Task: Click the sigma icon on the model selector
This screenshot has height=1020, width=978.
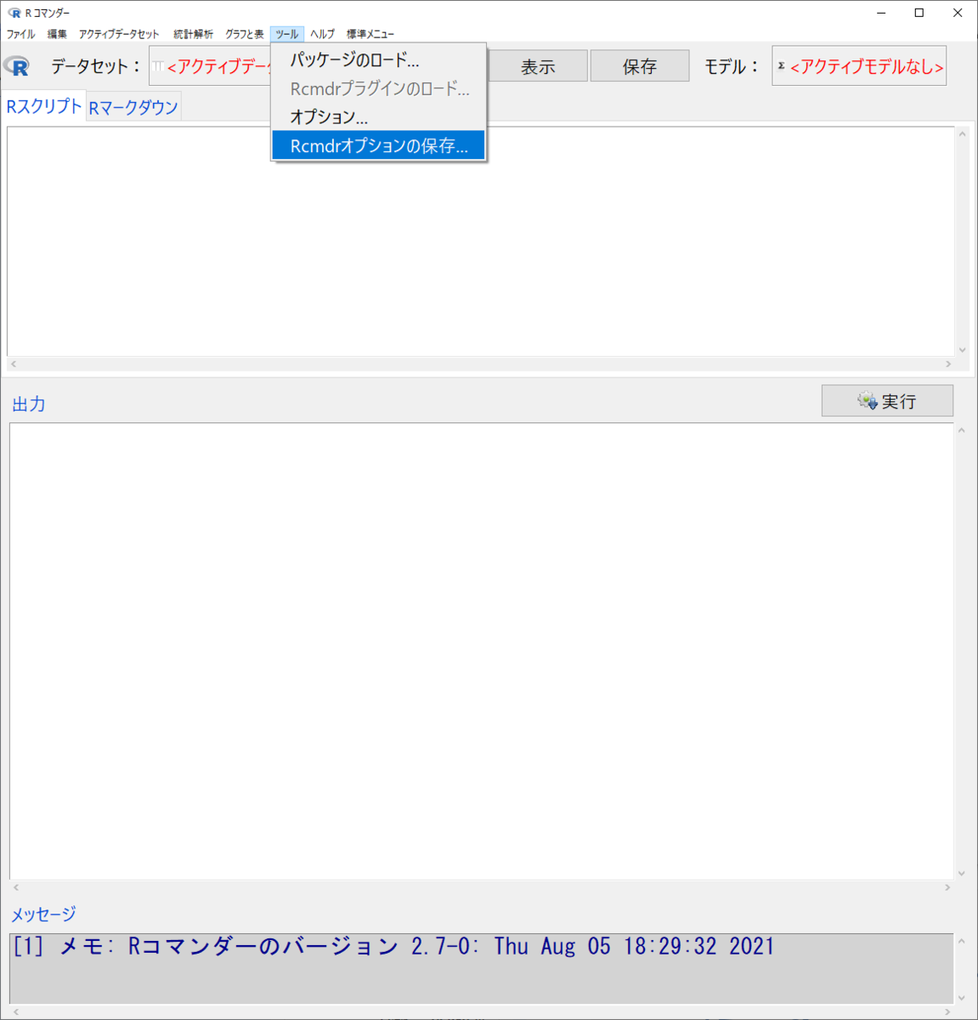Action: [x=781, y=63]
